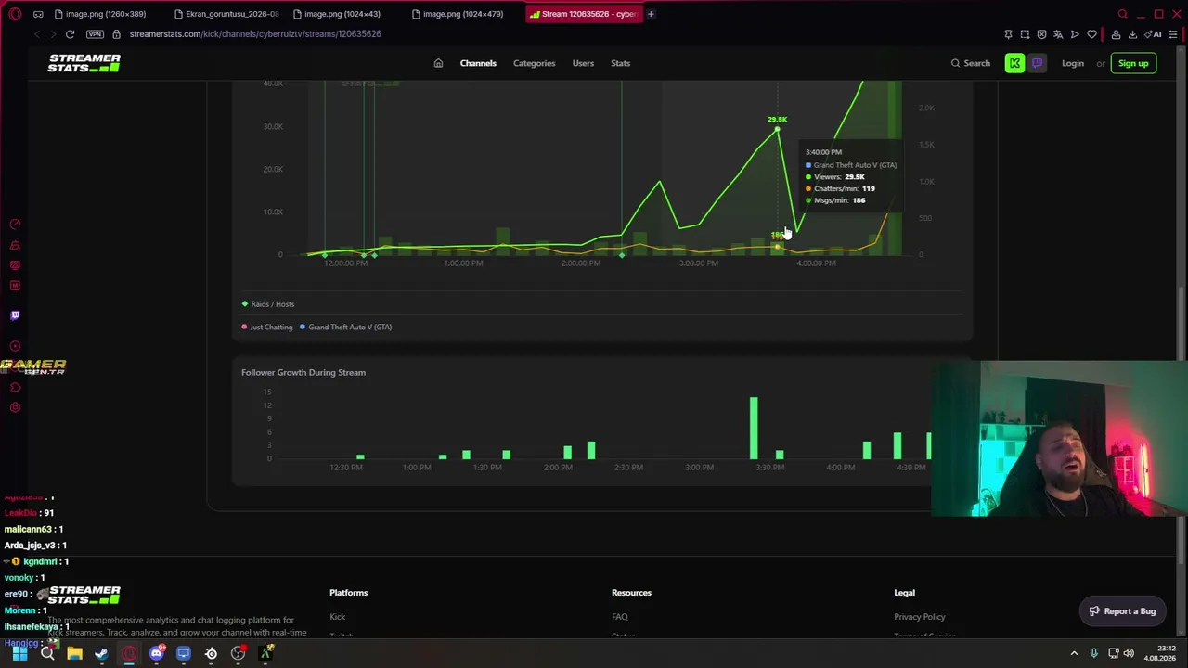The width and height of the screenshot is (1188, 668).
Task: Open sidebar settings gear icon
Action: [15, 407]
